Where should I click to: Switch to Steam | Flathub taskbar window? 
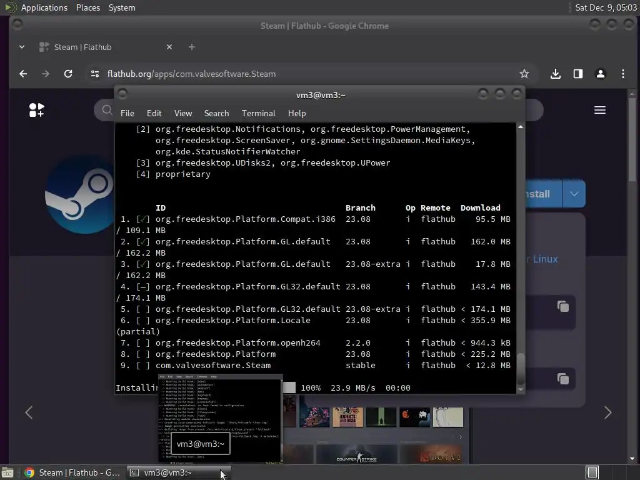click(72, 472)
